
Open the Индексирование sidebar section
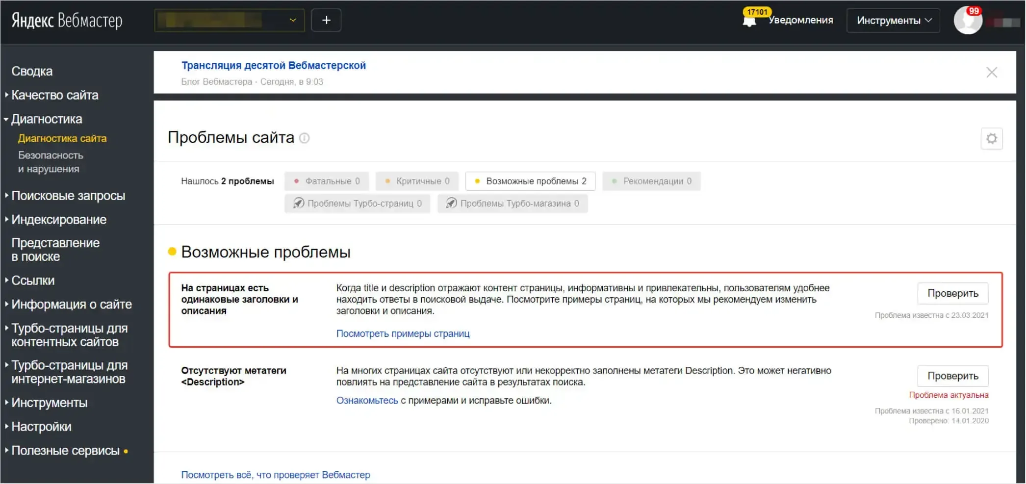[x=58, y=220]
